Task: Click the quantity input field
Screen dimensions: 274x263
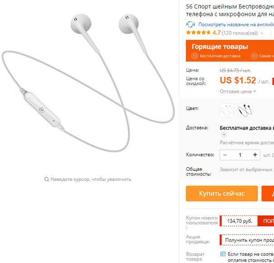Action: click(240, 155)
